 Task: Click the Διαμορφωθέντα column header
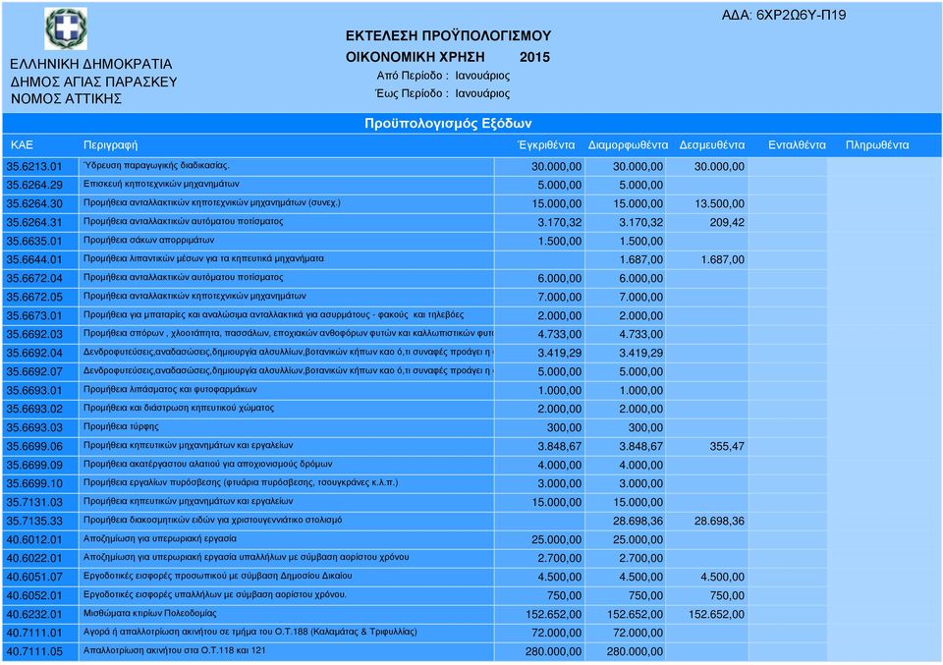coord(628,145)
